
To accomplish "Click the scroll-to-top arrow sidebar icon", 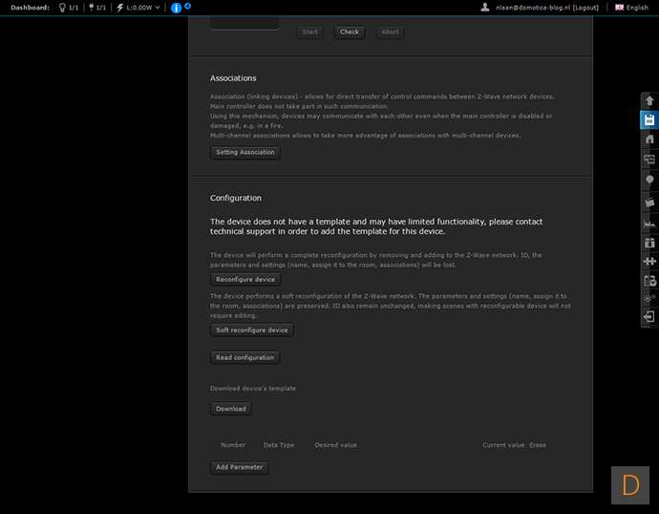I will tap(649, 100).
